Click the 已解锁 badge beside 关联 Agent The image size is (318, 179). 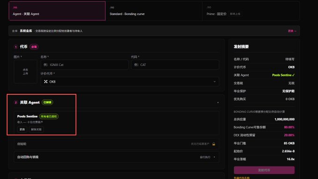47,102
